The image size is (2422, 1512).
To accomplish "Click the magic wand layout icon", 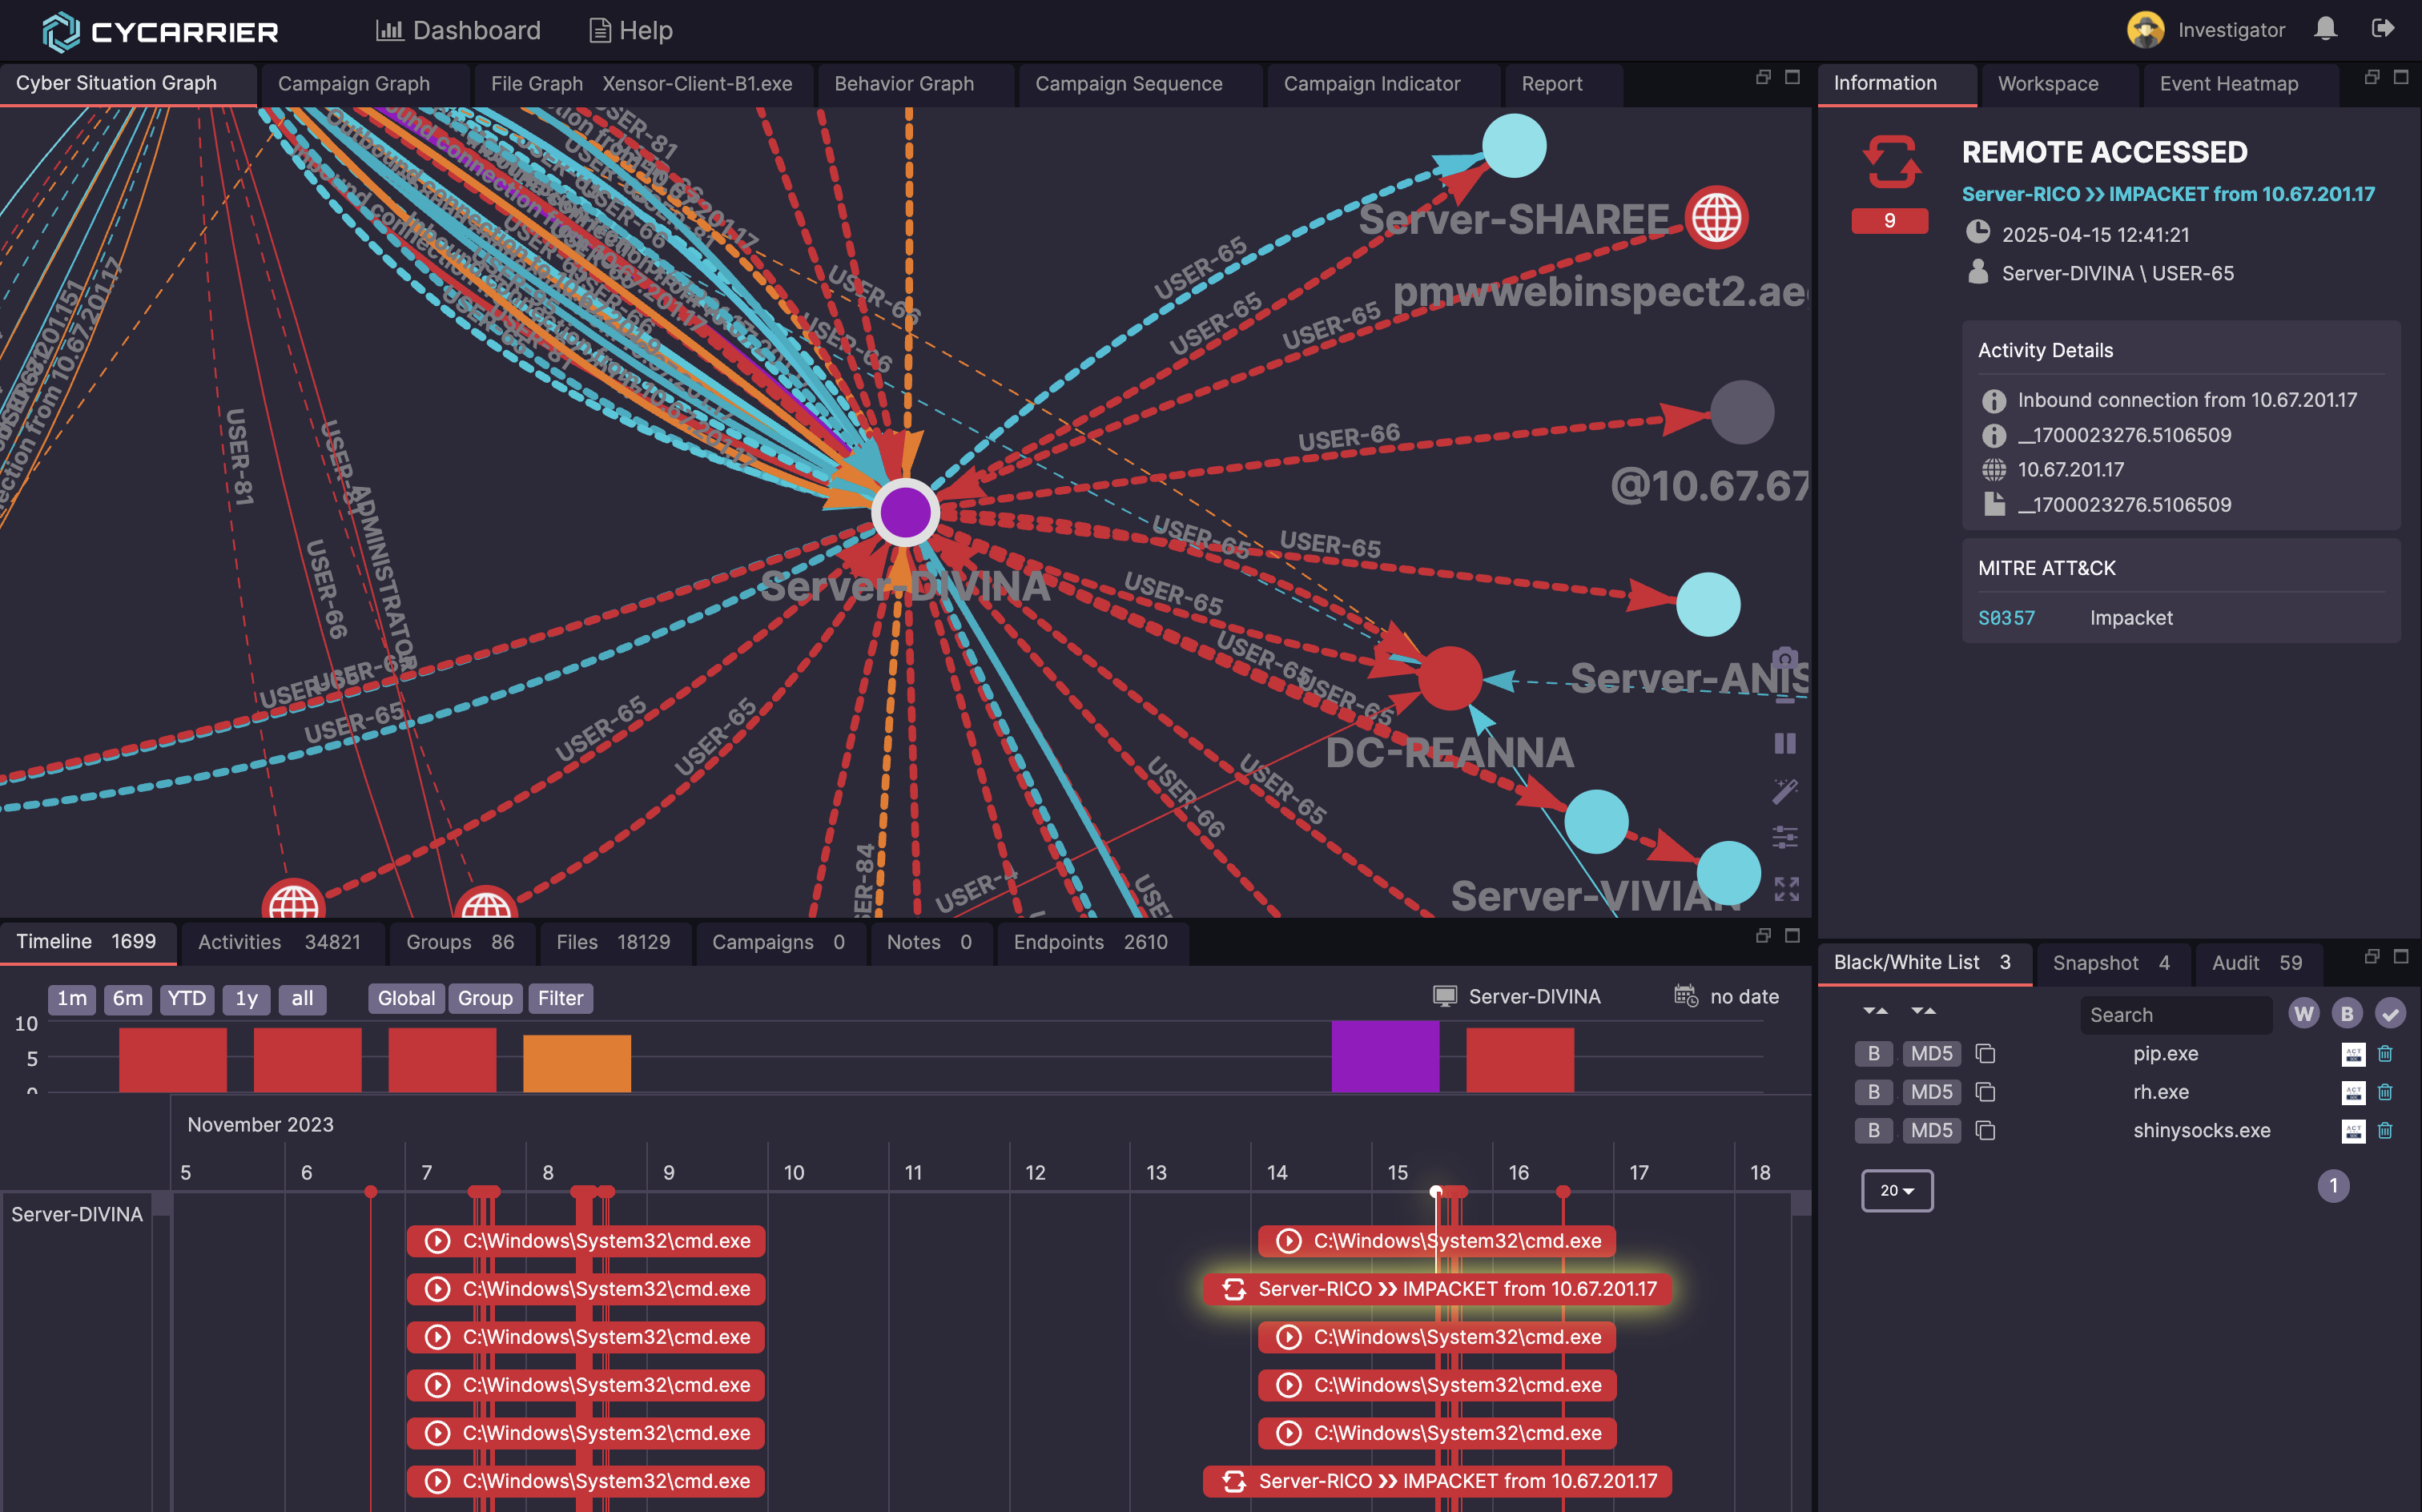I will [1785, 791].
